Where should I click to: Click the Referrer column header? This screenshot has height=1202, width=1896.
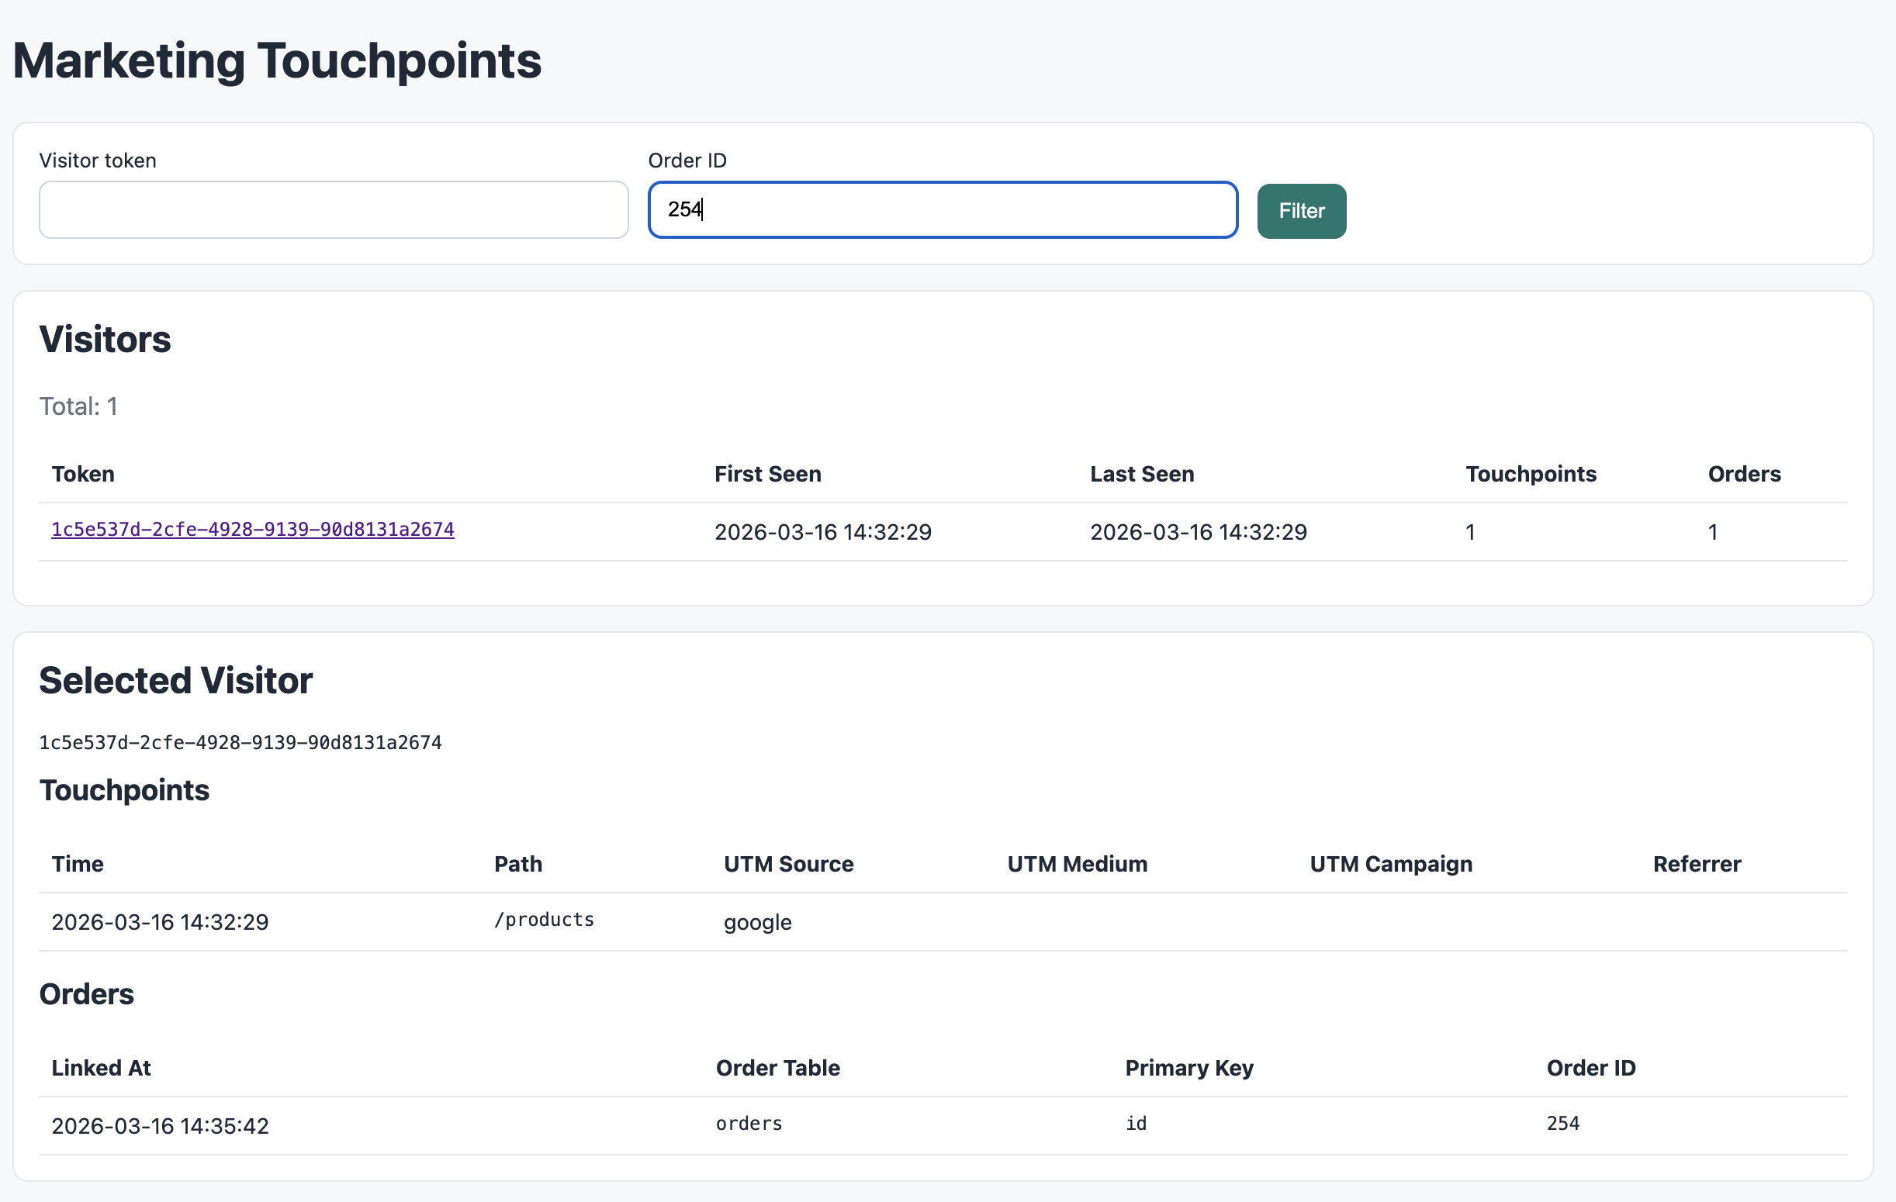[1697, 864]
